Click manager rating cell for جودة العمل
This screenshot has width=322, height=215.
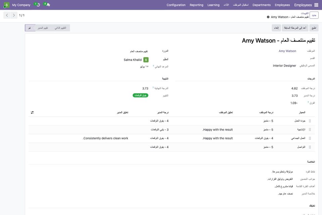[x=159, y=121]
